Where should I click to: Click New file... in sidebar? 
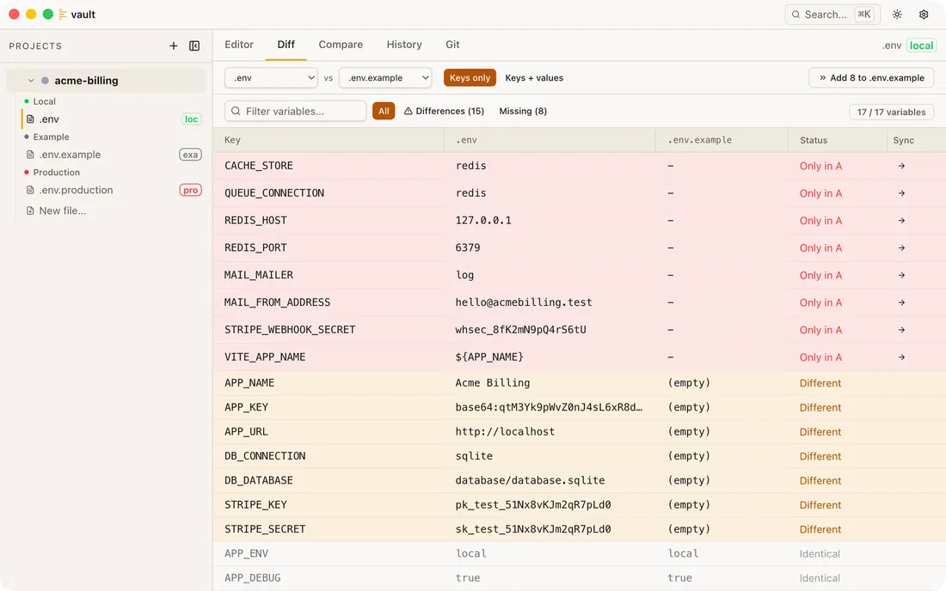(x=63, y=210)
